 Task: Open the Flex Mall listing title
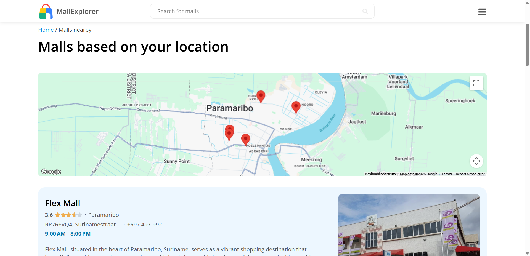pyautogui.click(x=63, y=203)
